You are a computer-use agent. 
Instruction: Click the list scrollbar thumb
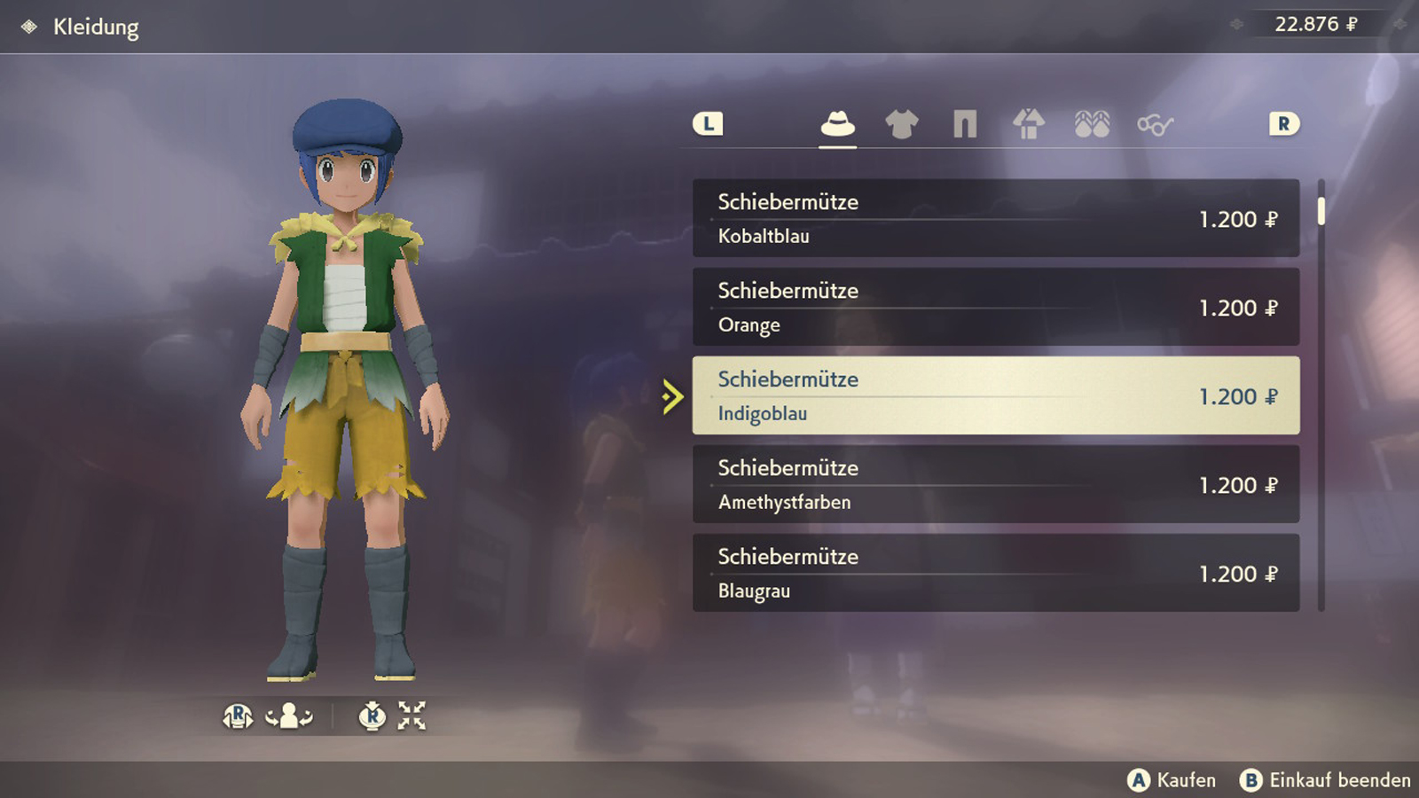(x=1321, y=211)
